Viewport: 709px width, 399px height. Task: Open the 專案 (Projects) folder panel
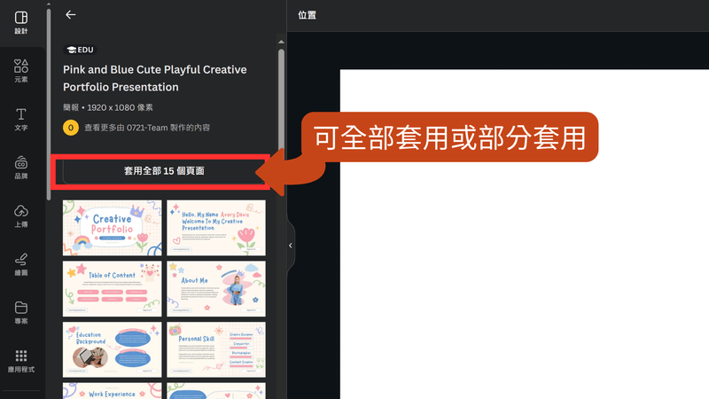[21, 311]
